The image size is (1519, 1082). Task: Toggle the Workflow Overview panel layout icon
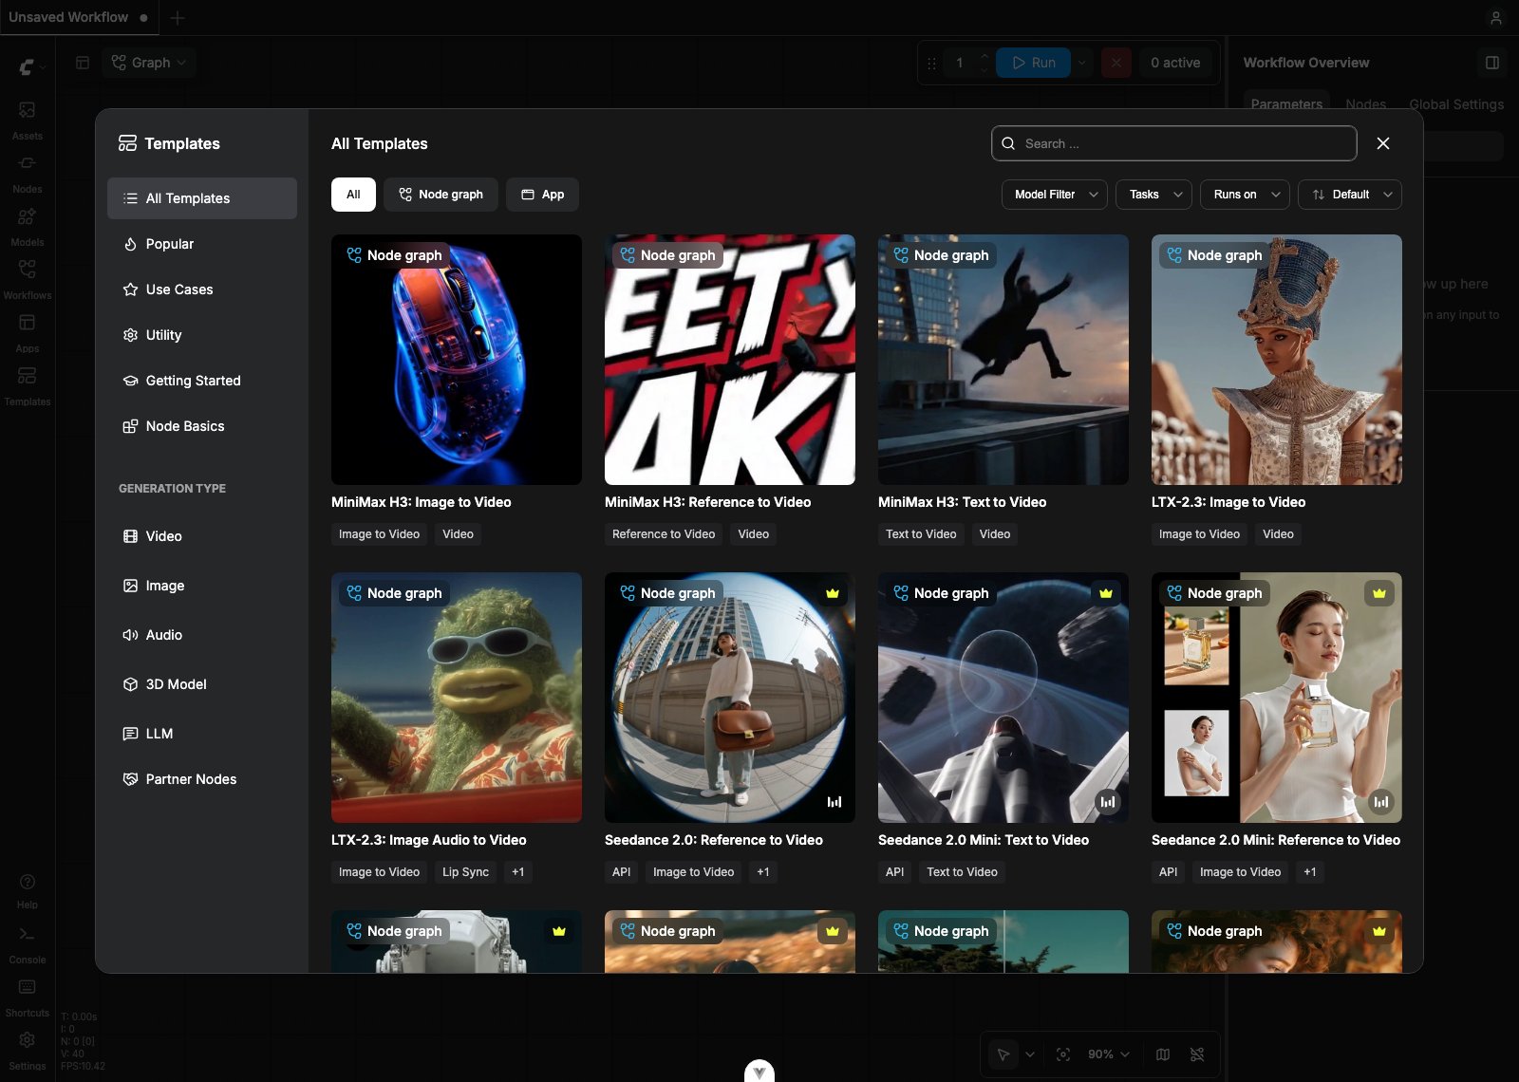tap(1492, 63)
